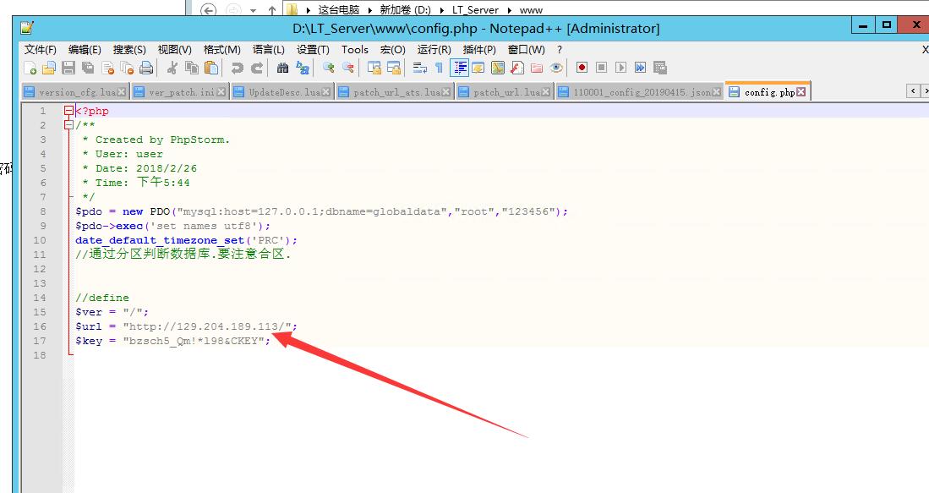Toggle show all characters pilcrow button
Viewport: 929px width, 493px height.
439,68
